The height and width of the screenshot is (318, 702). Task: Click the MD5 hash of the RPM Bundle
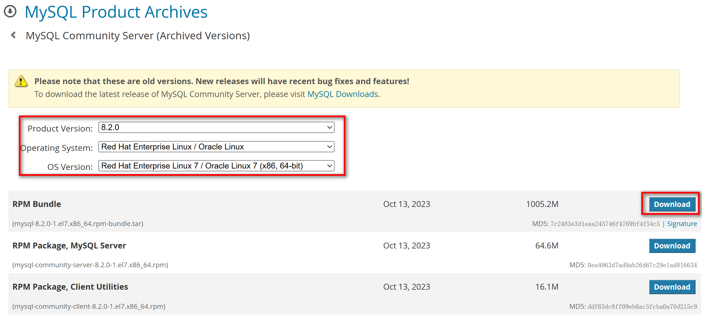point(605,224)
